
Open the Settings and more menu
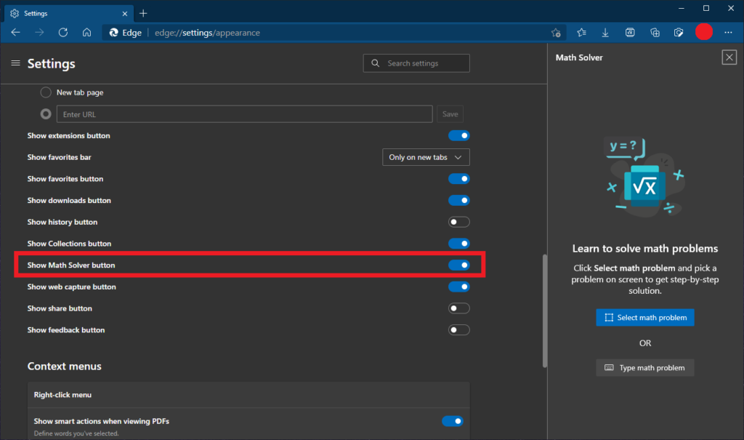click(728, 32)
